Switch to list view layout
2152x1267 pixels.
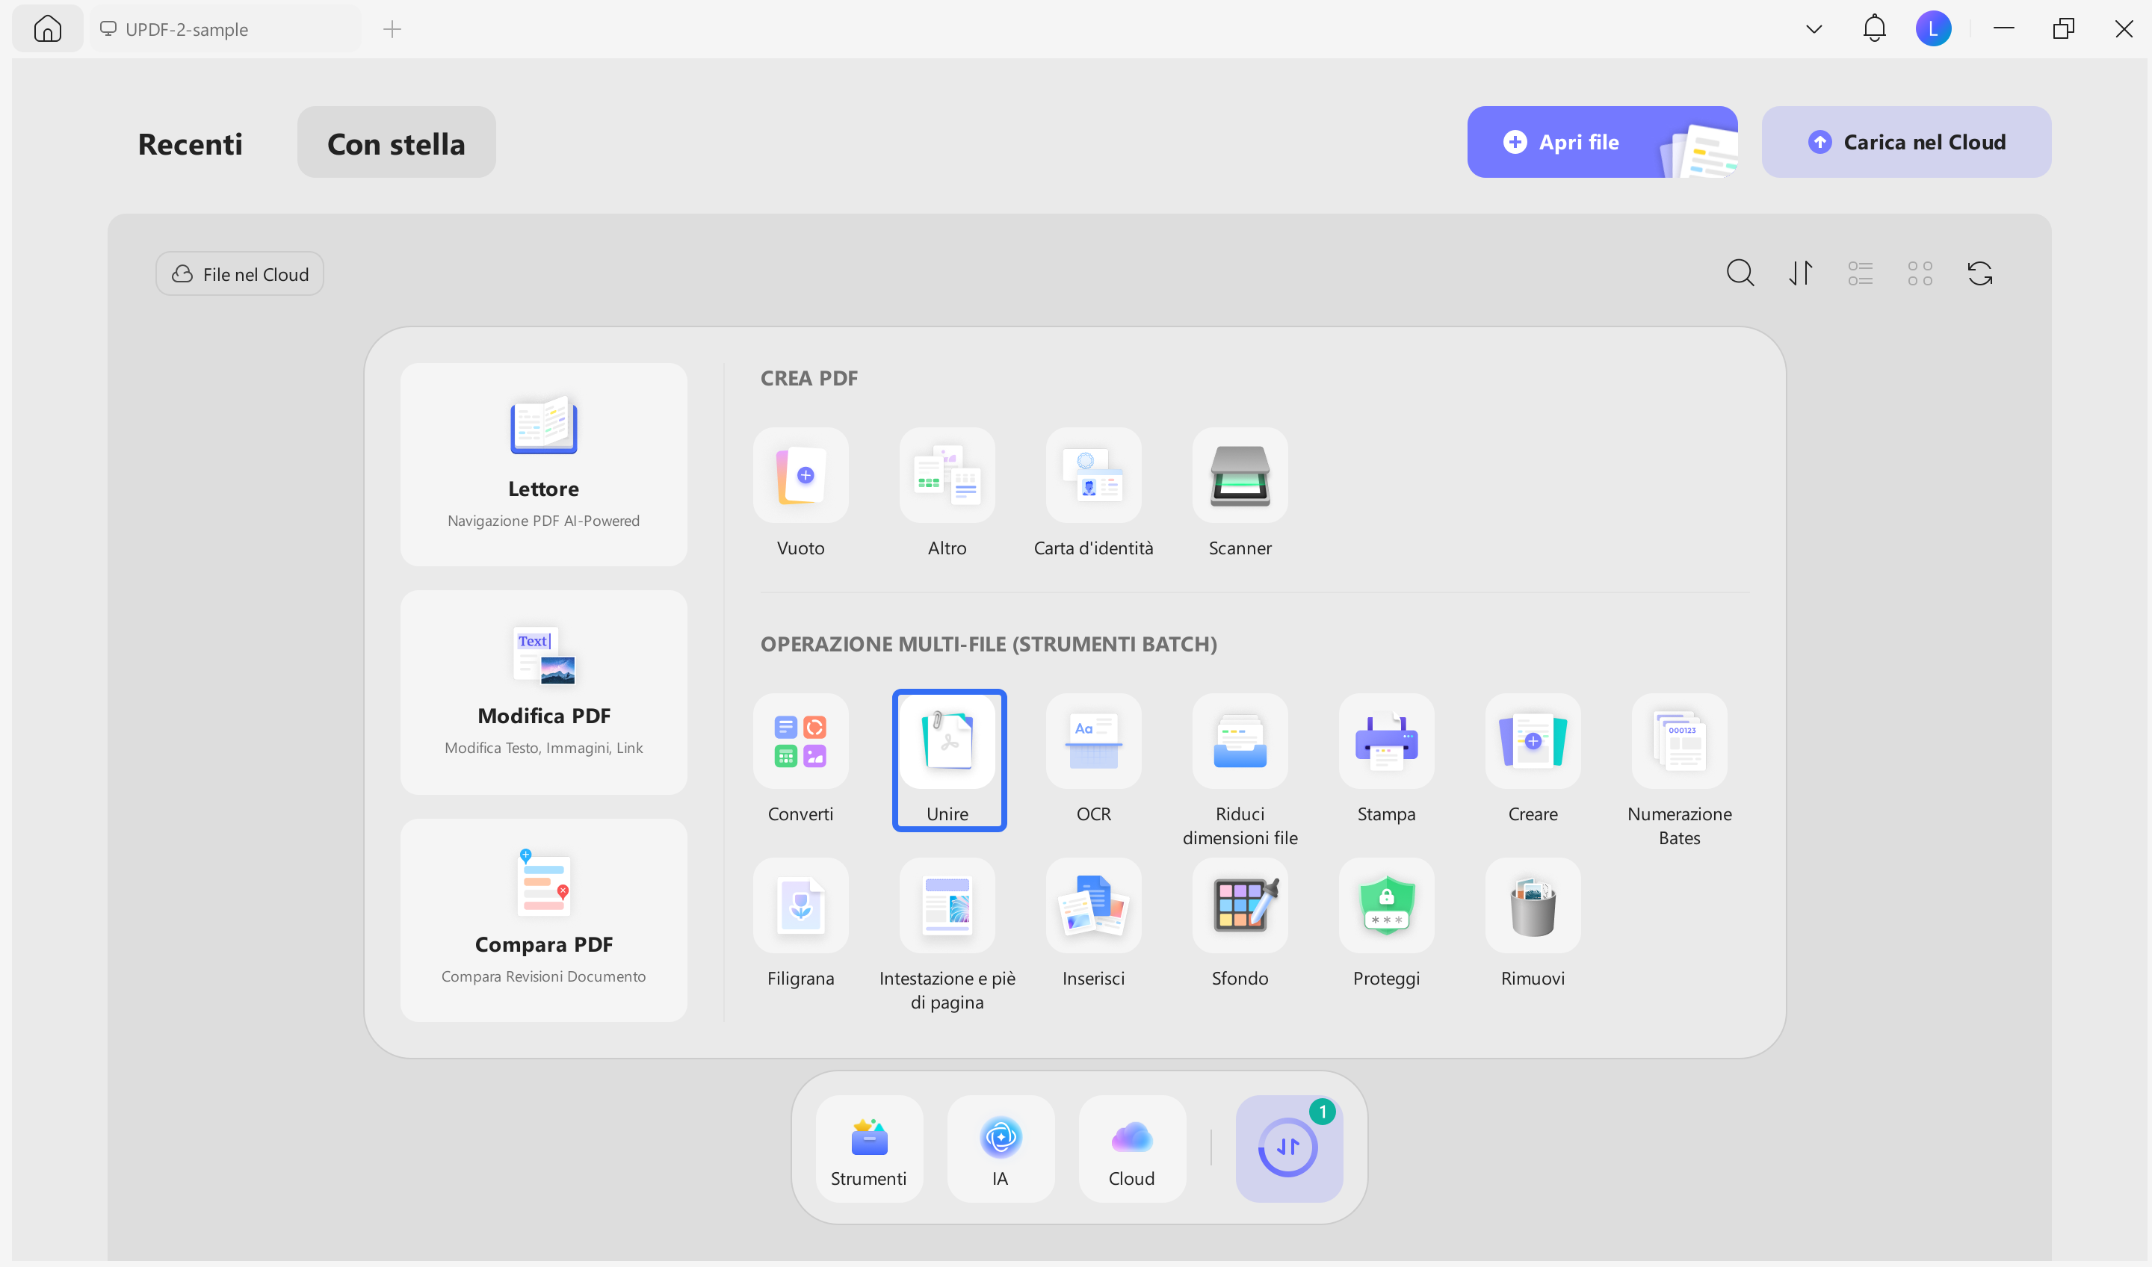click(1860, 273)
